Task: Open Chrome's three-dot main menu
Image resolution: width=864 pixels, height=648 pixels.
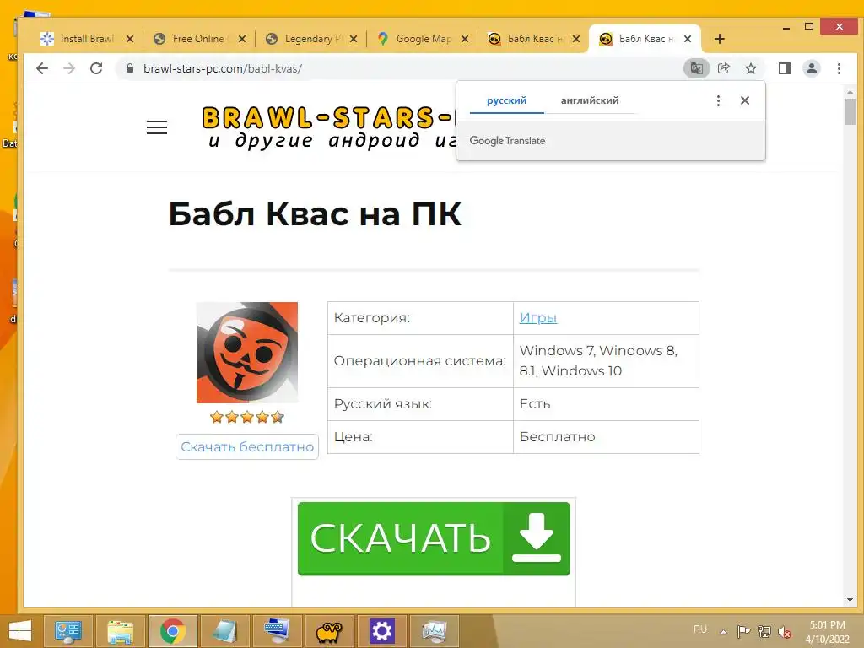Action: tap(839, 68)
